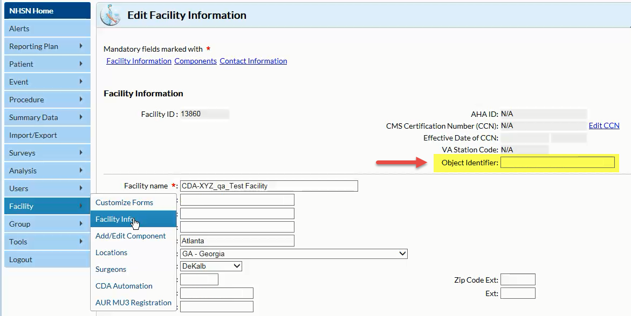Expand the Patient submenu arrow

[x=81, y=64]
